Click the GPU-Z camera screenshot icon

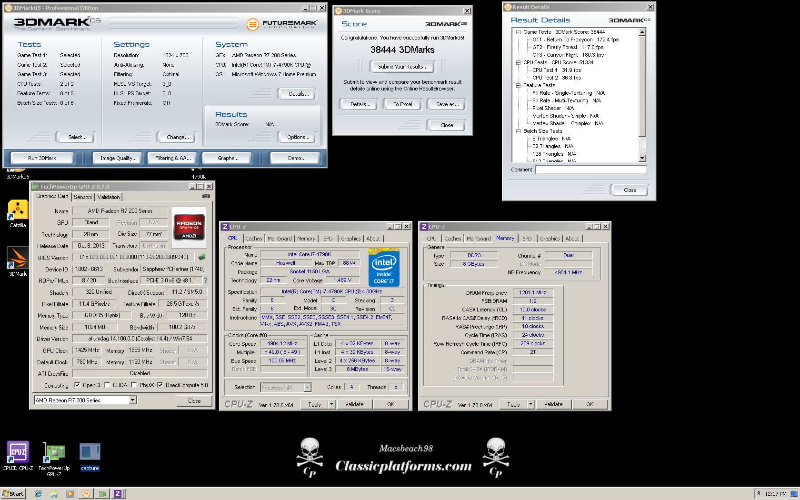[x=206, y=196]
